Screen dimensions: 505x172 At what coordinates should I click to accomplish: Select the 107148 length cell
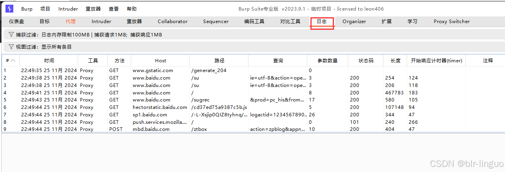coord(395,107)
